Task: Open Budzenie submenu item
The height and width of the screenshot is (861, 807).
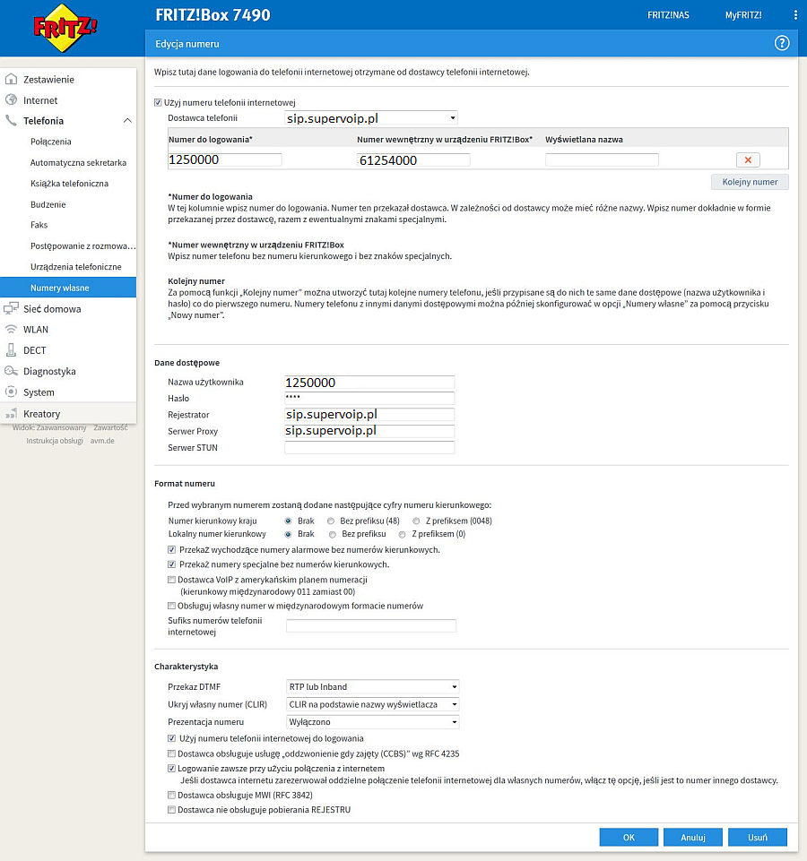Action: (x=48, y=204)
